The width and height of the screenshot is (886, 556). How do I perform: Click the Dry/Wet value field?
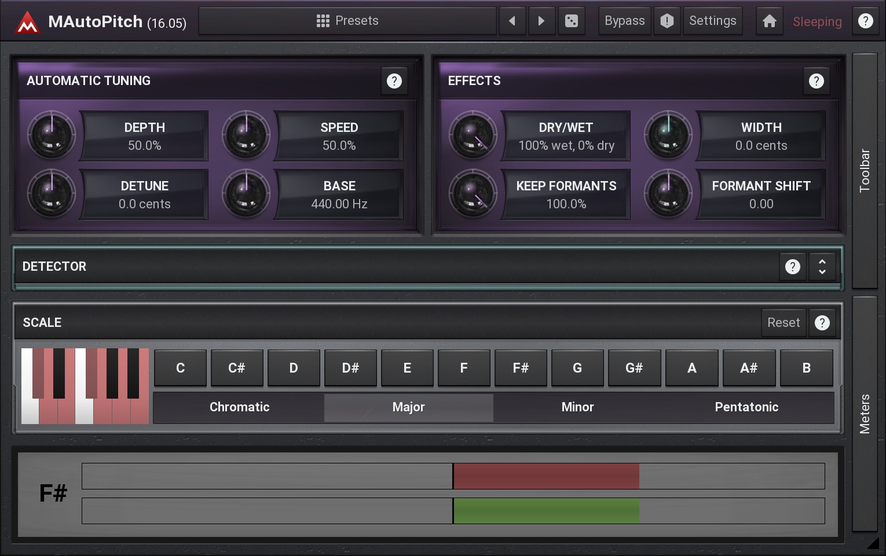566,136
